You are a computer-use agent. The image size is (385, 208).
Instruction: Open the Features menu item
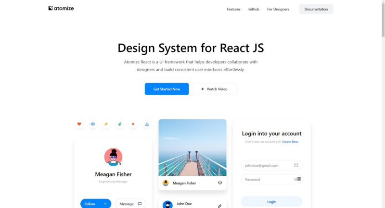pos(233,9)
